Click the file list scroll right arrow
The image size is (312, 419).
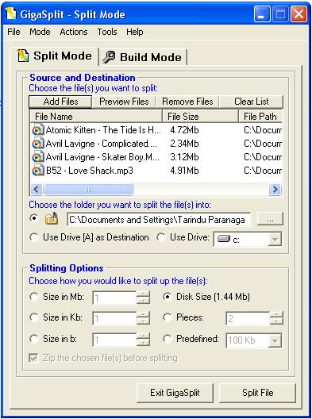[x=275, y=190]
